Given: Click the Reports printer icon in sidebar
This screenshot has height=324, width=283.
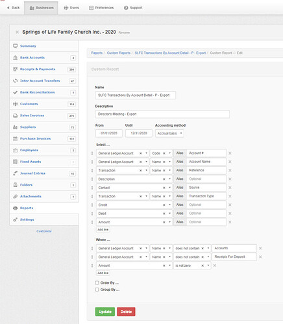Looking at the screenshot, I should [15, 208].
